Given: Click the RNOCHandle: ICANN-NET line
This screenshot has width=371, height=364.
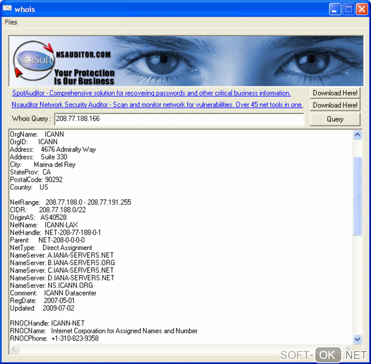Looking at the screenshot, I should [x=47, y=324].
